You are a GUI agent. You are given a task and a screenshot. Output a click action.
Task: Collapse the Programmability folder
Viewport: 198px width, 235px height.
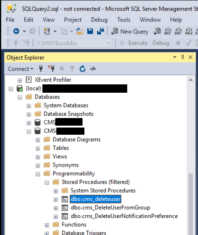[x=37, y=174]
